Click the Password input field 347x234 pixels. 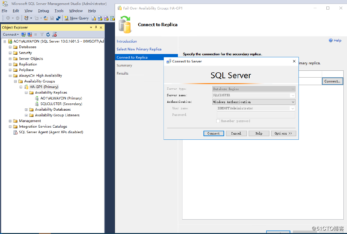tap(256, 115)
